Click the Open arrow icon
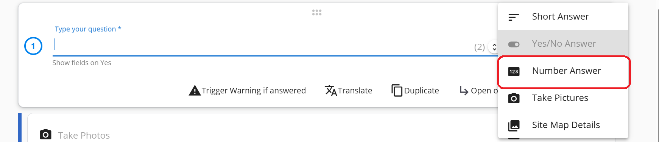Screen dimensions: 659x142 coord(464,90)
